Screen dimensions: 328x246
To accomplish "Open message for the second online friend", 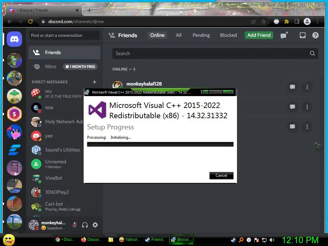I will (292, 107).
